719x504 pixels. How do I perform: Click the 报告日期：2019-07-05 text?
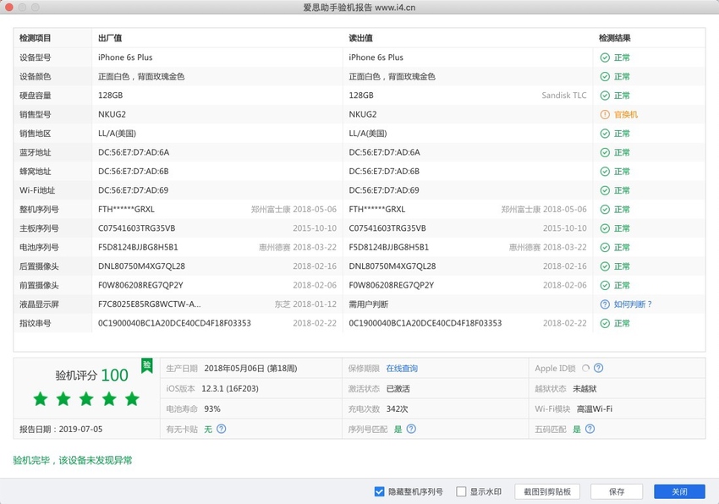[61, 430]
